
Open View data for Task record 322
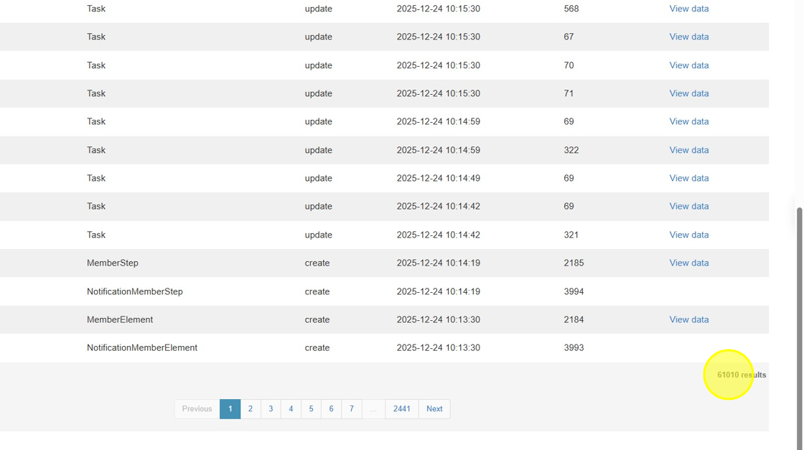688,150
